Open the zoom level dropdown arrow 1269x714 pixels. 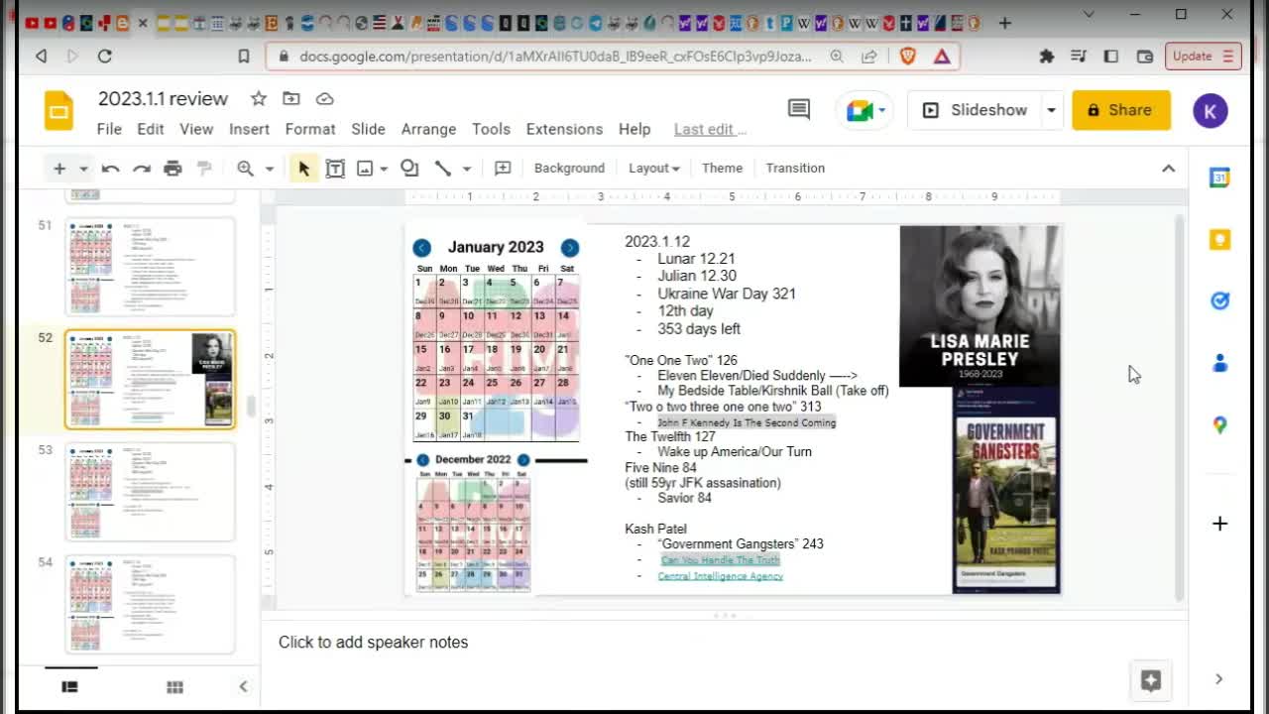pos(269,169)
